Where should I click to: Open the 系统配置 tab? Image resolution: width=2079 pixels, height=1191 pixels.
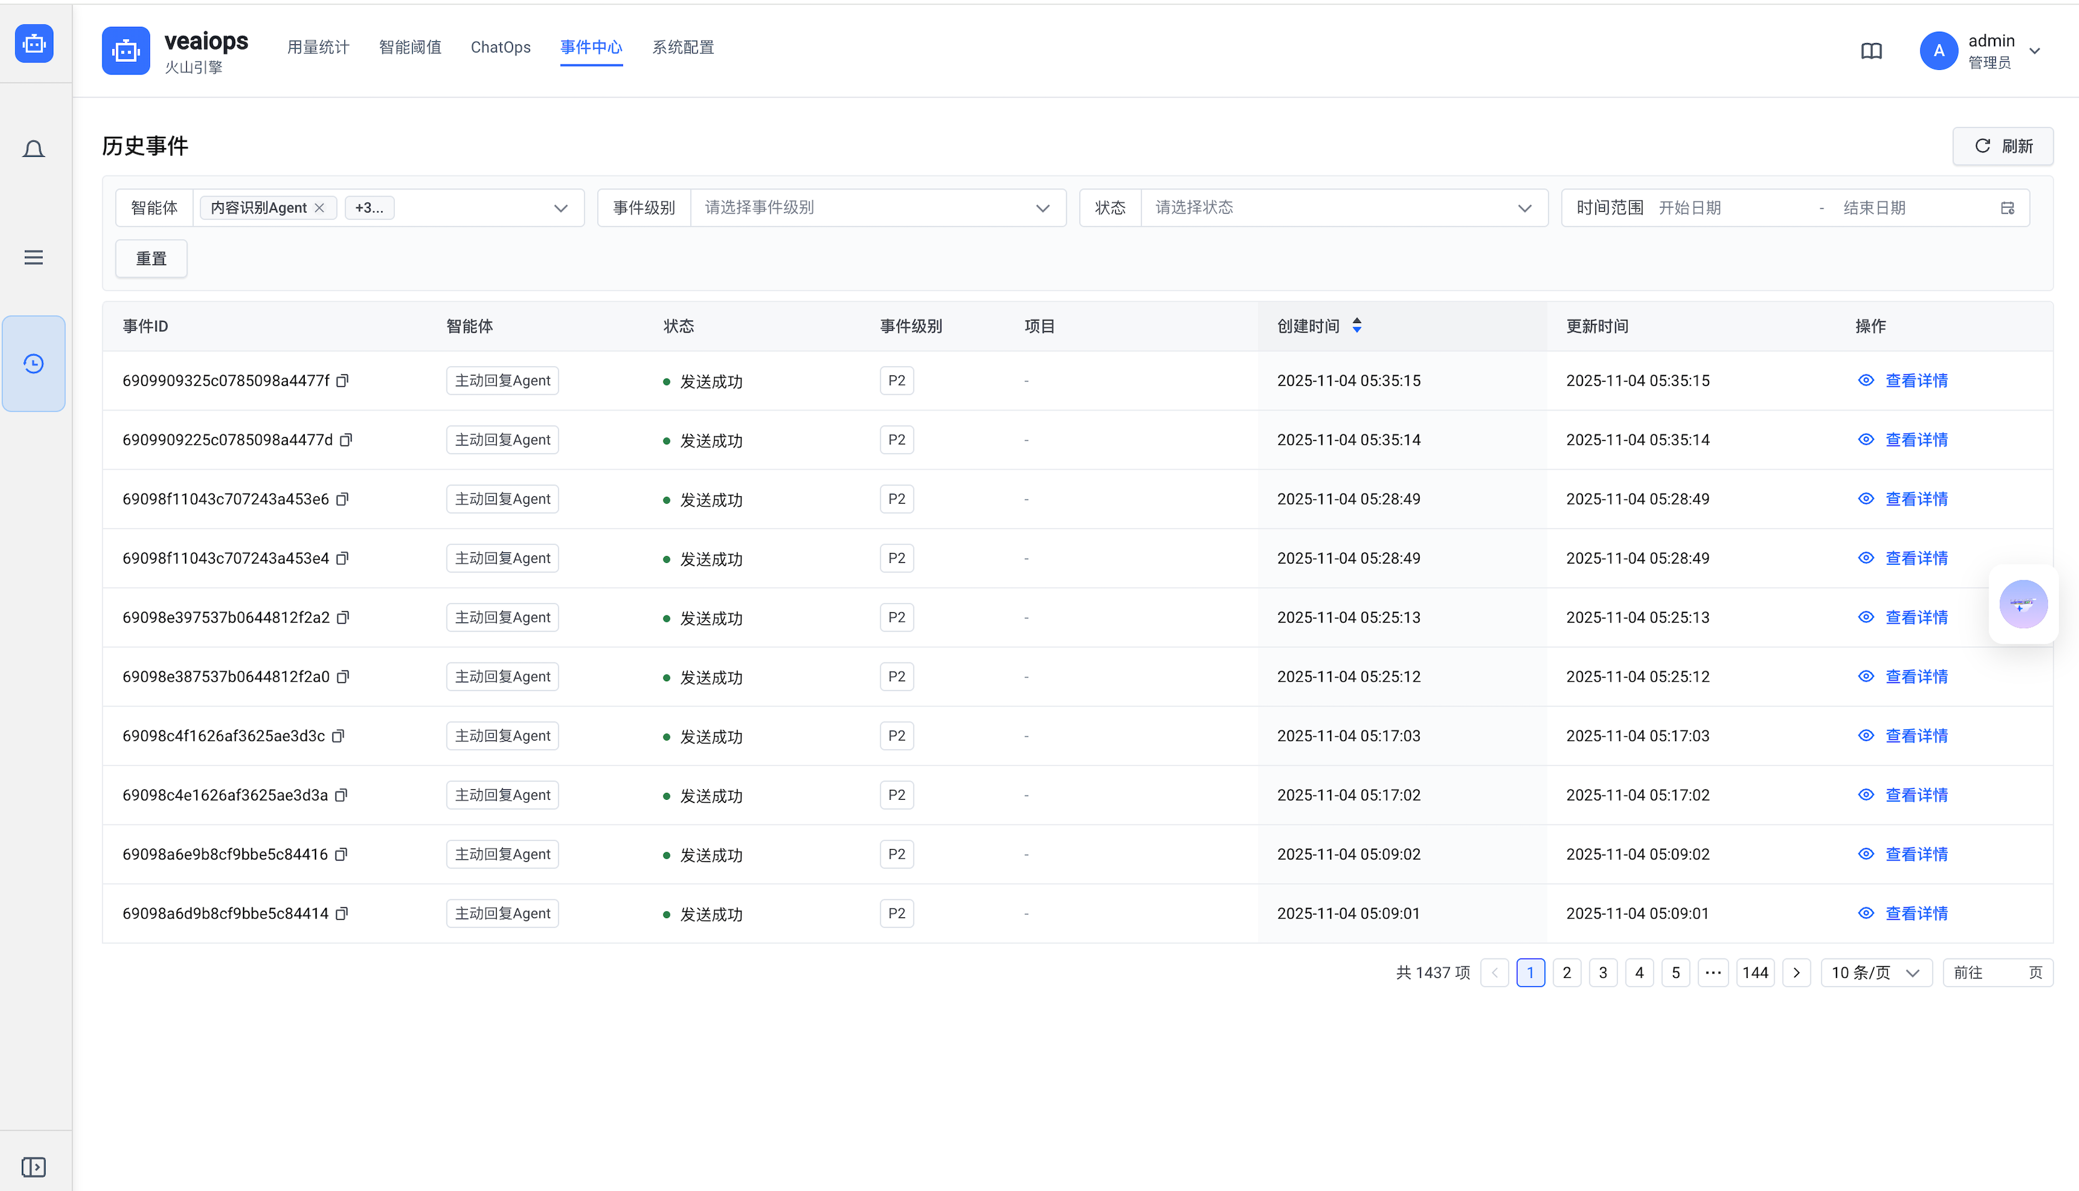(683, 47)
